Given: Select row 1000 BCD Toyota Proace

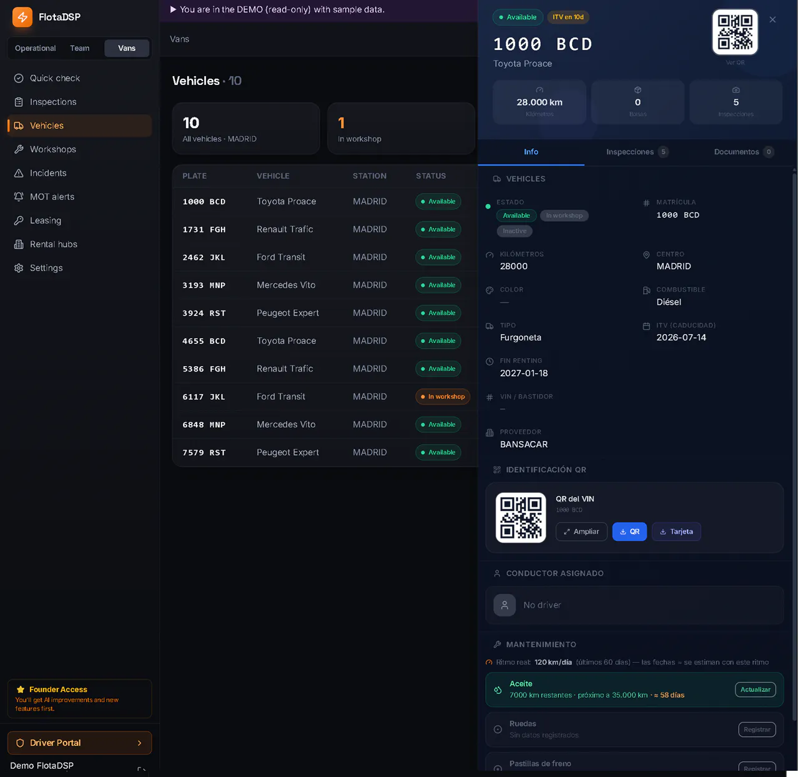Looking at the screenshot, I should click(325, 201).
